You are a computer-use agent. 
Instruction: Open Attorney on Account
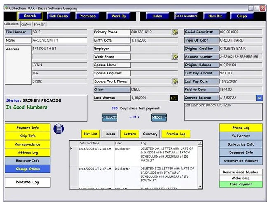point(241,161)
